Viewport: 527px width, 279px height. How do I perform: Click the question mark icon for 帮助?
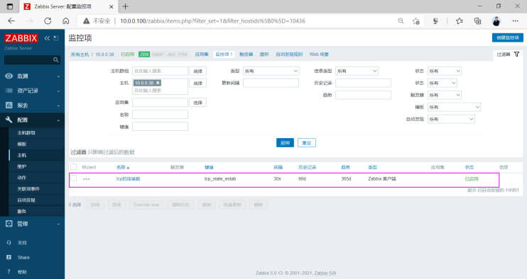9,272
